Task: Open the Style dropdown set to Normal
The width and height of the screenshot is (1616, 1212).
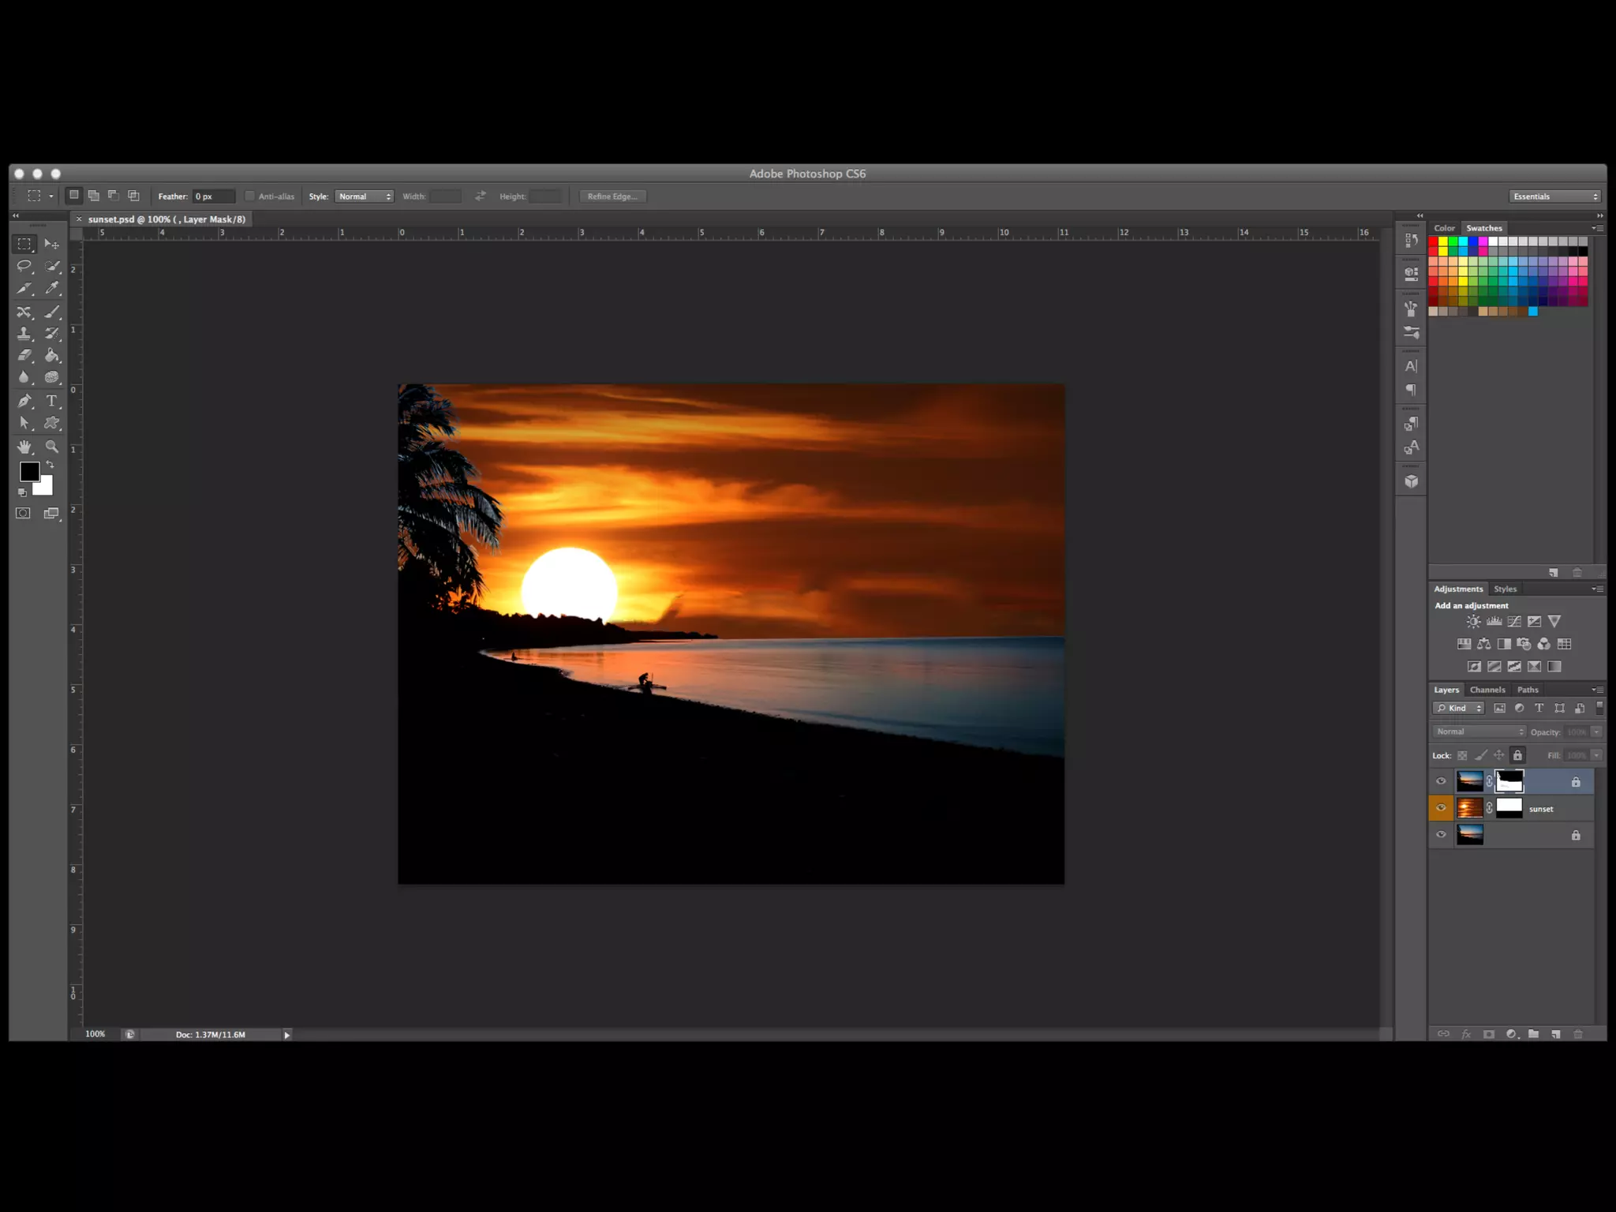Action: click(x=364, y=196)
